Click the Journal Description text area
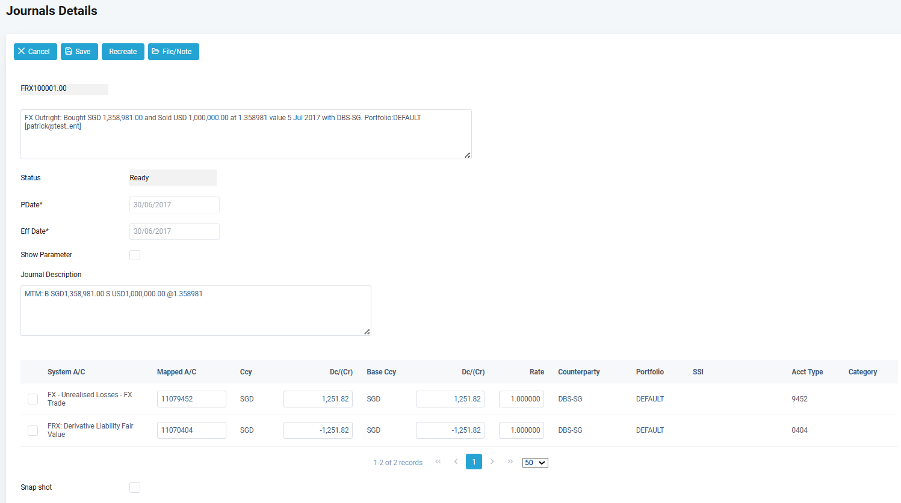The image size is (901, 503). (x=196, y=311)
